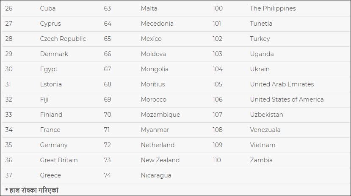351x196 pixels.
Task: Click the Denmark entry
Action: pos(54,54)
